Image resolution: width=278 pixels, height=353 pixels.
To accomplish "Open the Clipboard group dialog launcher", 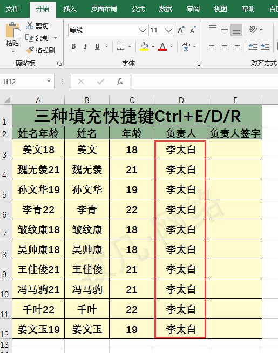I will click(59, 64).
